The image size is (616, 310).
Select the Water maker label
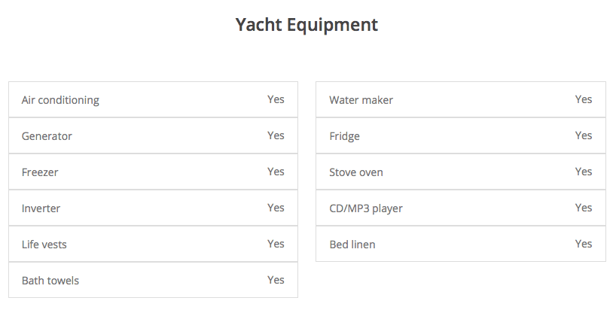click(x=361, y=100)
